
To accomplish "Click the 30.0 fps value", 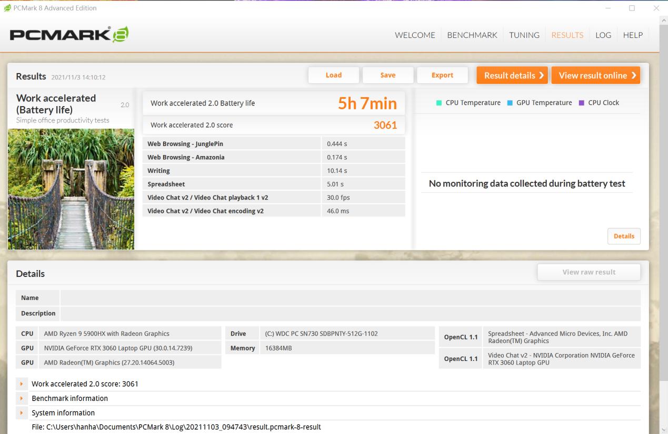I will (338, 198).
